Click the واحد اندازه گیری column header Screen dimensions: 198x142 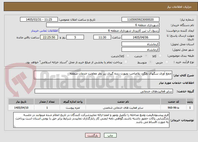[73, 102]
